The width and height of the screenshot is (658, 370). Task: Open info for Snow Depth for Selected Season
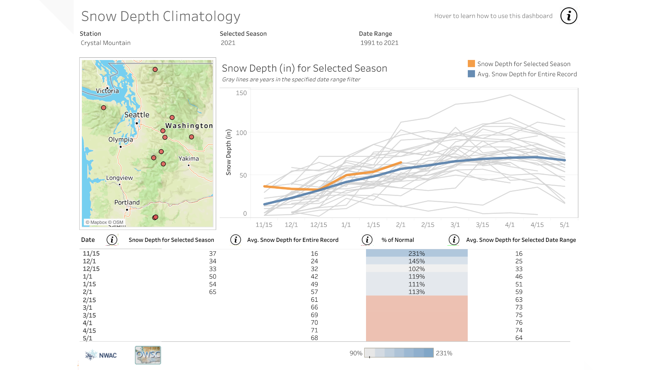(235, 240)
